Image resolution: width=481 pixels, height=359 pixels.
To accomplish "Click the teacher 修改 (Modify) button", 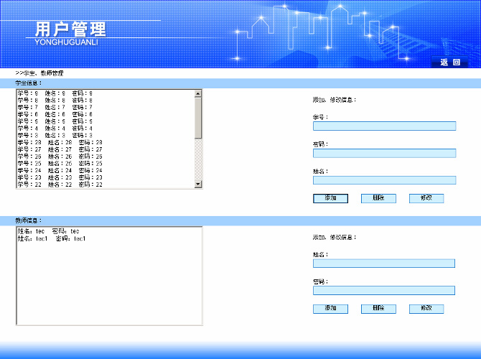I will (x=426, y=309).
